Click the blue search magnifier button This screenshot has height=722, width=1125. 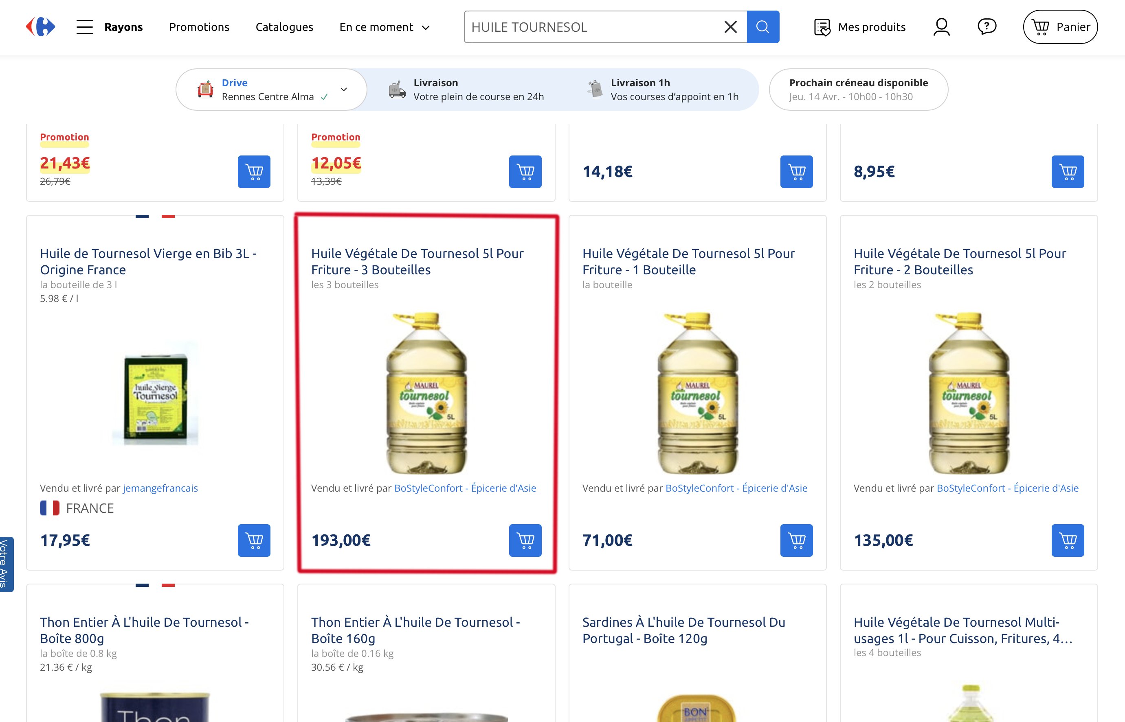763,27
